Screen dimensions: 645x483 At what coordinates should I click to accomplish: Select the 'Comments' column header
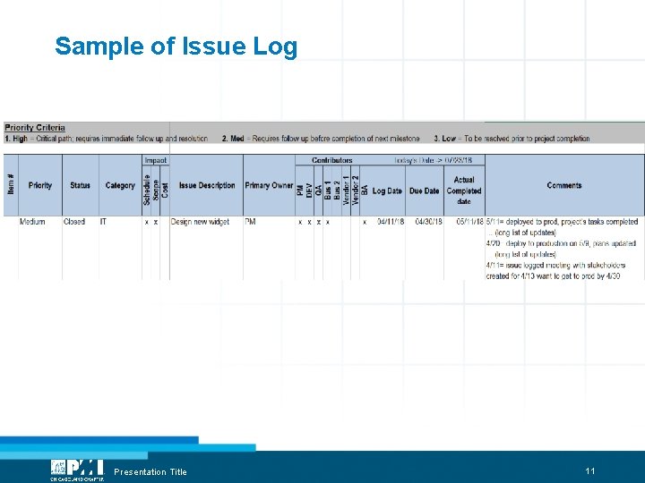coord(564,185)
